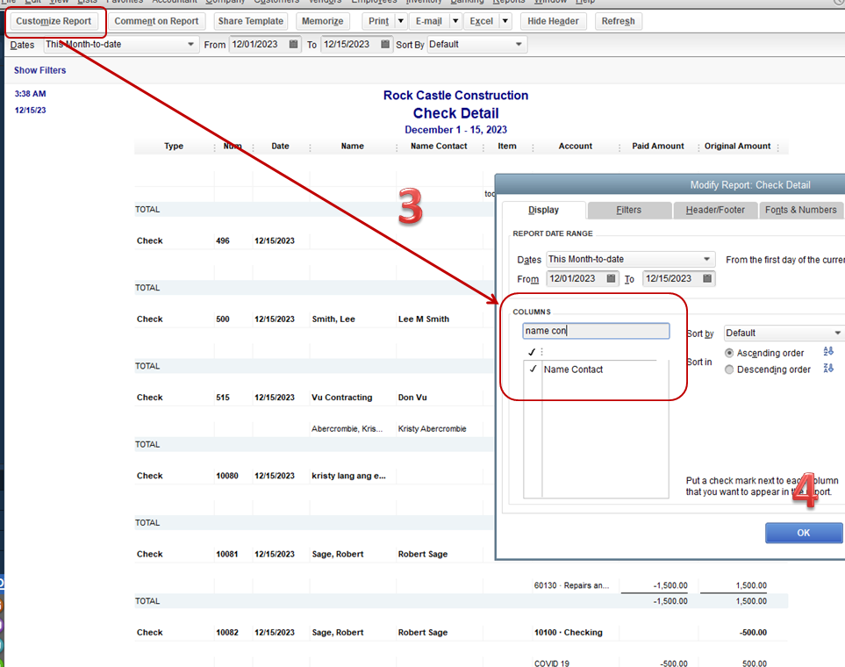Click the Account column header
This screenshot has height=667, width=845.
(x=575, y=146)
